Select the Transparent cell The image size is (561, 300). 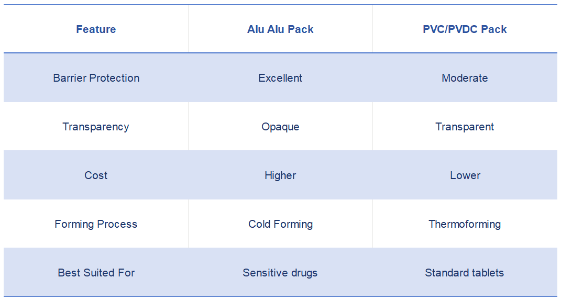tap(465, 127)
